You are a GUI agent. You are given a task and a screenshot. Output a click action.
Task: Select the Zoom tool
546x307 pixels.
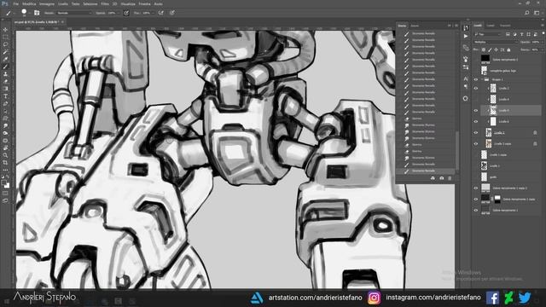5,155
